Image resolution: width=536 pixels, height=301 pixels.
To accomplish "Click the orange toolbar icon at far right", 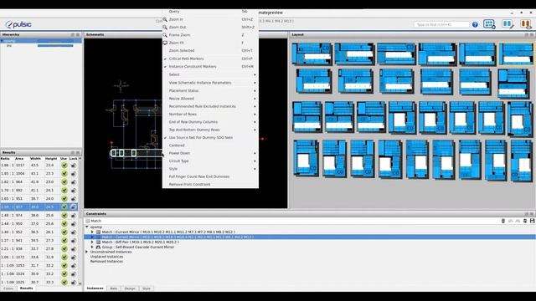I will tap(525, 24).
